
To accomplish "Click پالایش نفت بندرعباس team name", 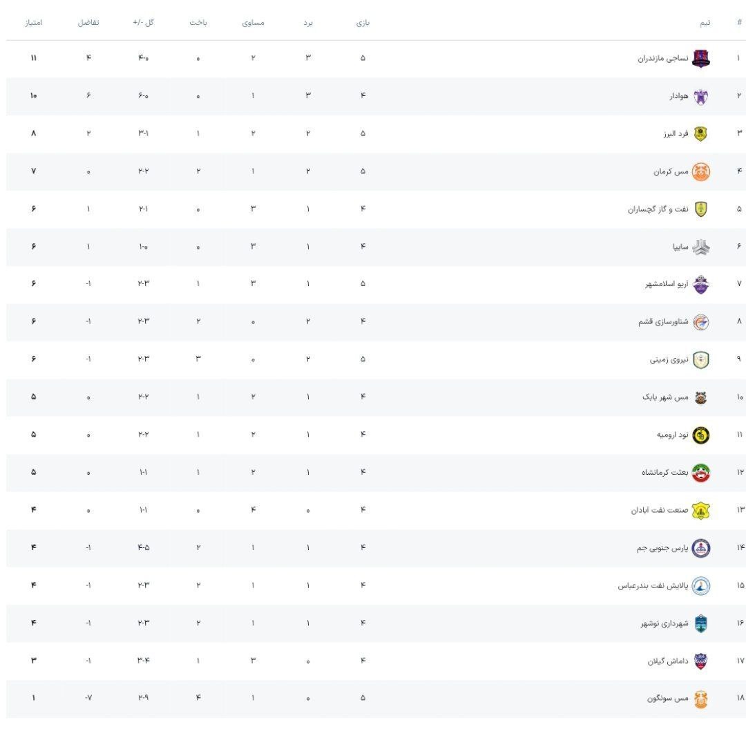I will click(x=653, y=586).
